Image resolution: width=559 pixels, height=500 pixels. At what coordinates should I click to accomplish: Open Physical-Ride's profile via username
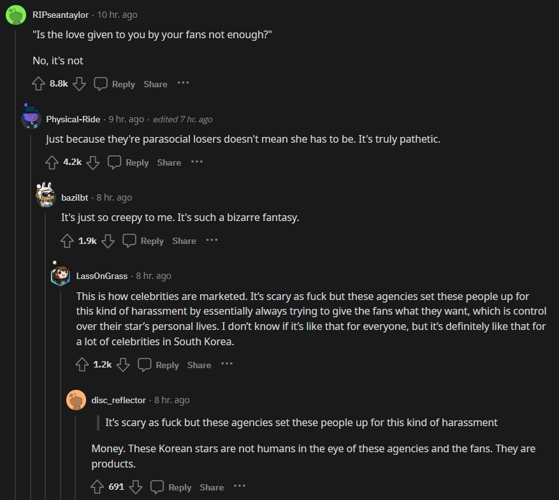[73, 119]
